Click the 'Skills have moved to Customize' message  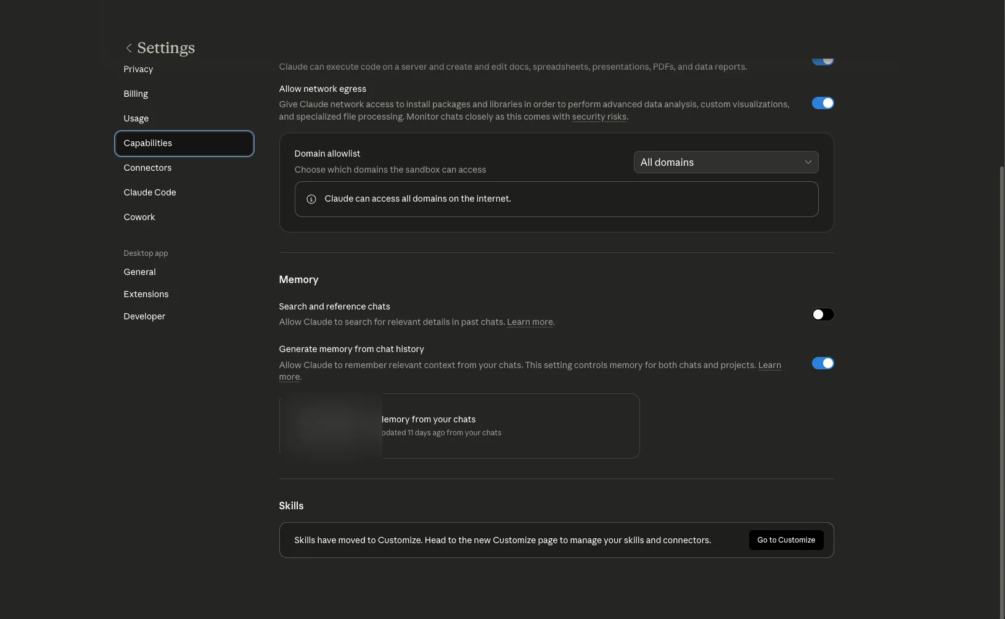(502, 540)
